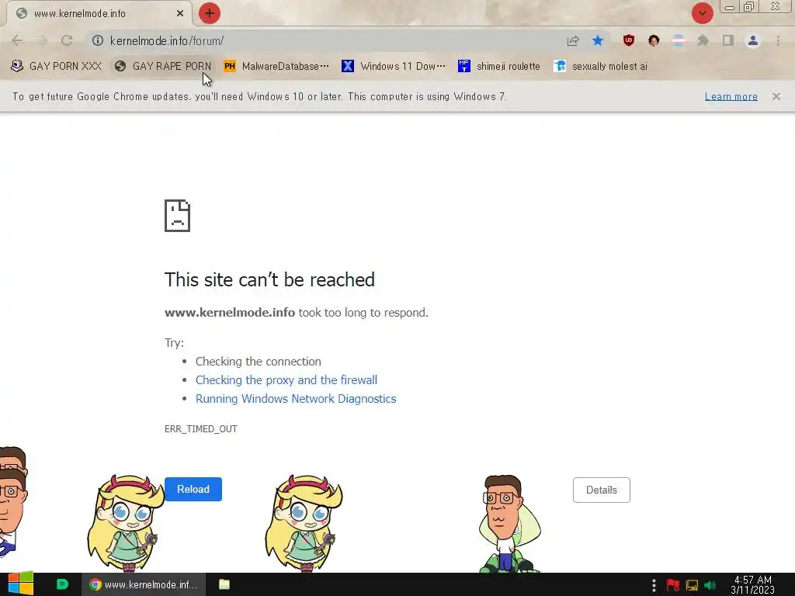Toggle the browser side panel
795x596 pixels.
click(x=728, y=40)
